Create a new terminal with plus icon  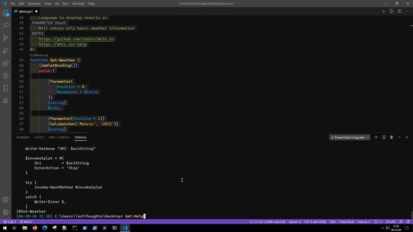click(376, 137)
